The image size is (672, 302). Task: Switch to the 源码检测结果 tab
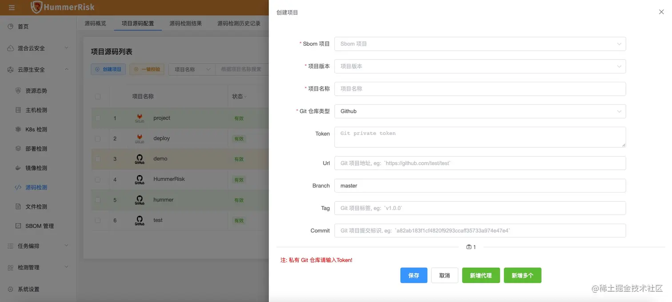coord(186,23)
